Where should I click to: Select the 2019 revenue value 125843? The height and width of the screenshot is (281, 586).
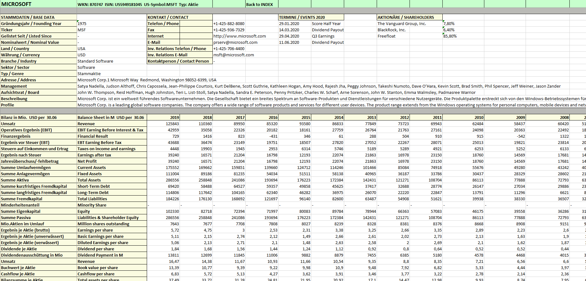coord(163,124)
